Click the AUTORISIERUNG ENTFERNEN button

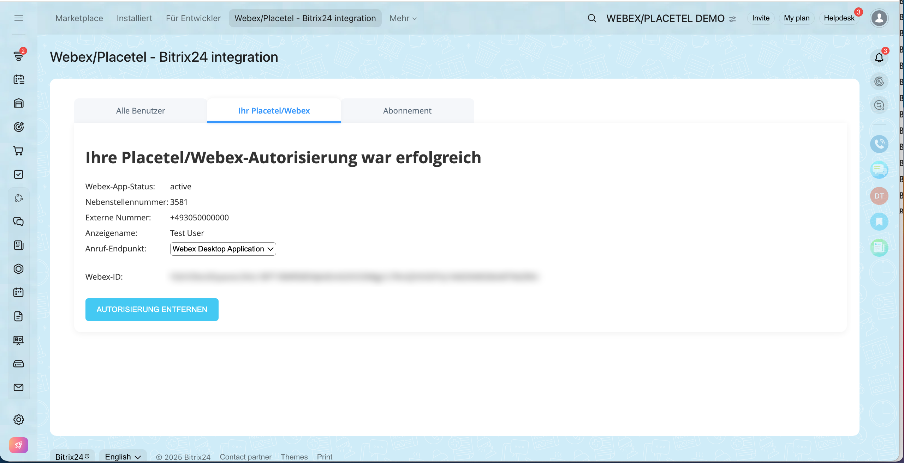point(152,309)
